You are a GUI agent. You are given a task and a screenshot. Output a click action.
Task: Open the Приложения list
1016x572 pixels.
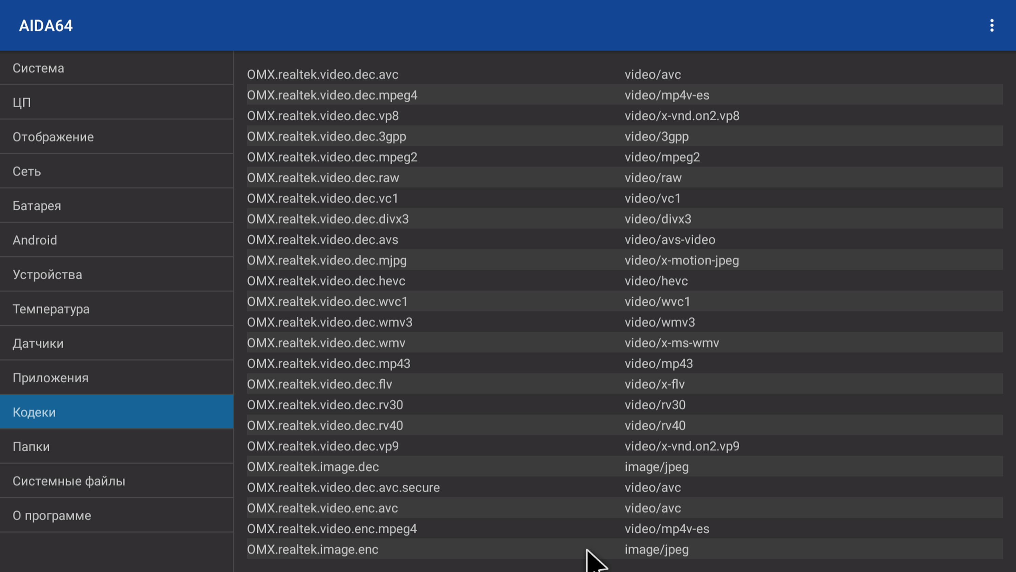pyautogui.click(x=117, y=377)
